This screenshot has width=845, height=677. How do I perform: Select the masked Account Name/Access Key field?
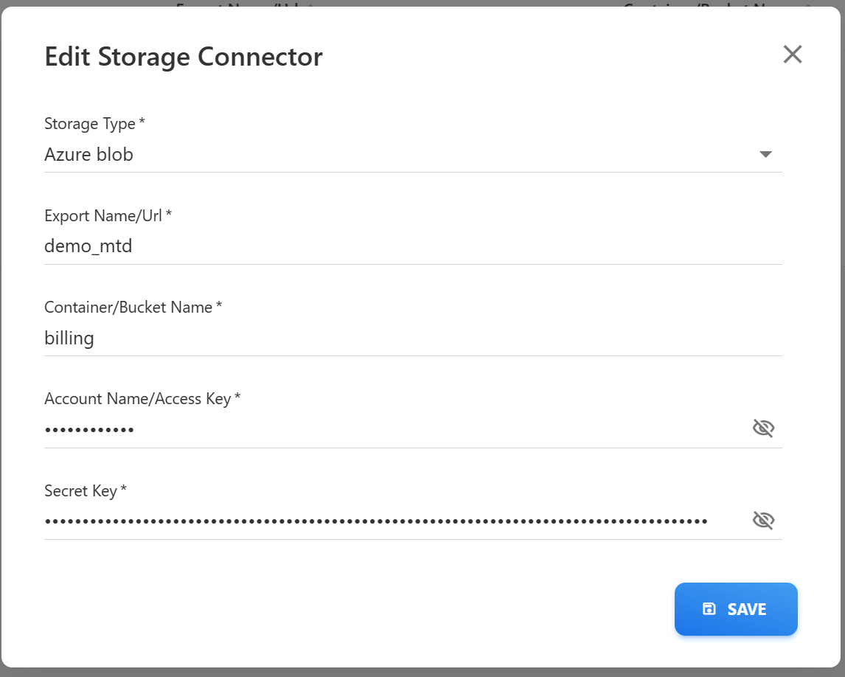tap(369, 429)
